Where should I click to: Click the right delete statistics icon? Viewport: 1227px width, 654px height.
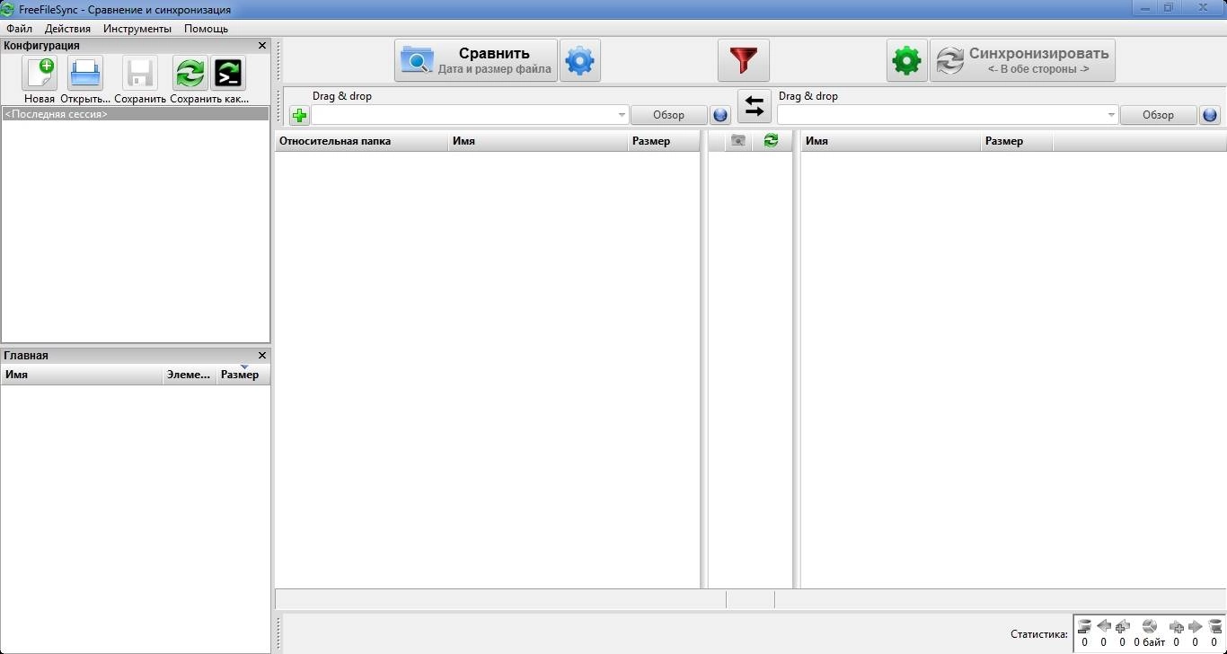pos(1214,626)
